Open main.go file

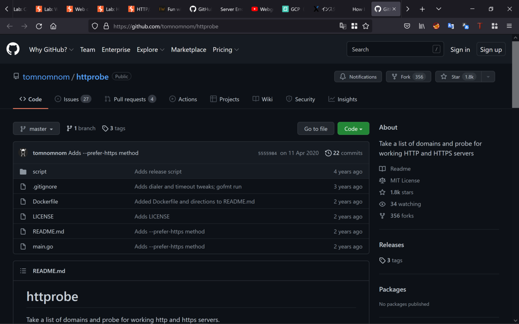[43, 247]
